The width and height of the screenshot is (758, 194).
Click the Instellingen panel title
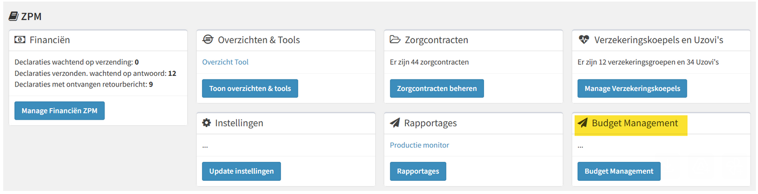239,123
